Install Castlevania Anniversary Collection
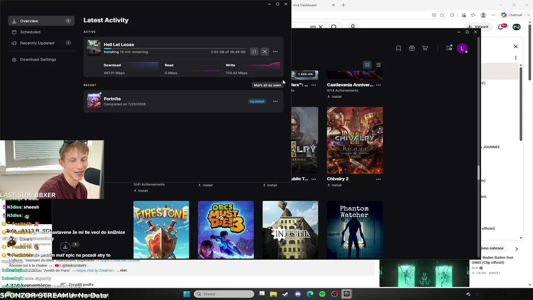533x300 pixels. 334,97
